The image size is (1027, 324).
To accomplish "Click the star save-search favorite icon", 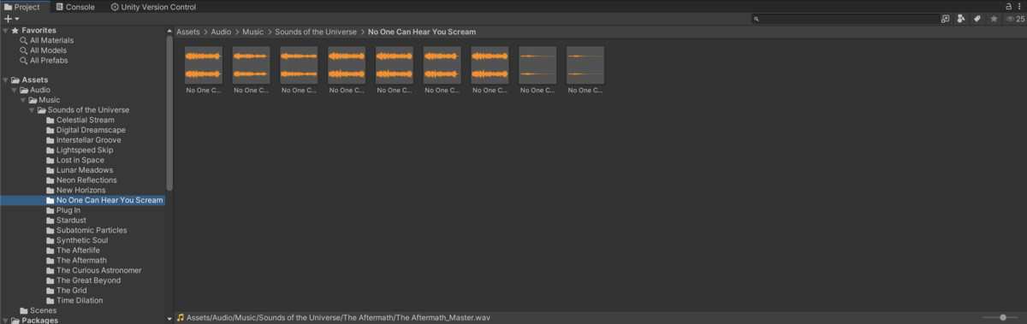I will point(993,18).
